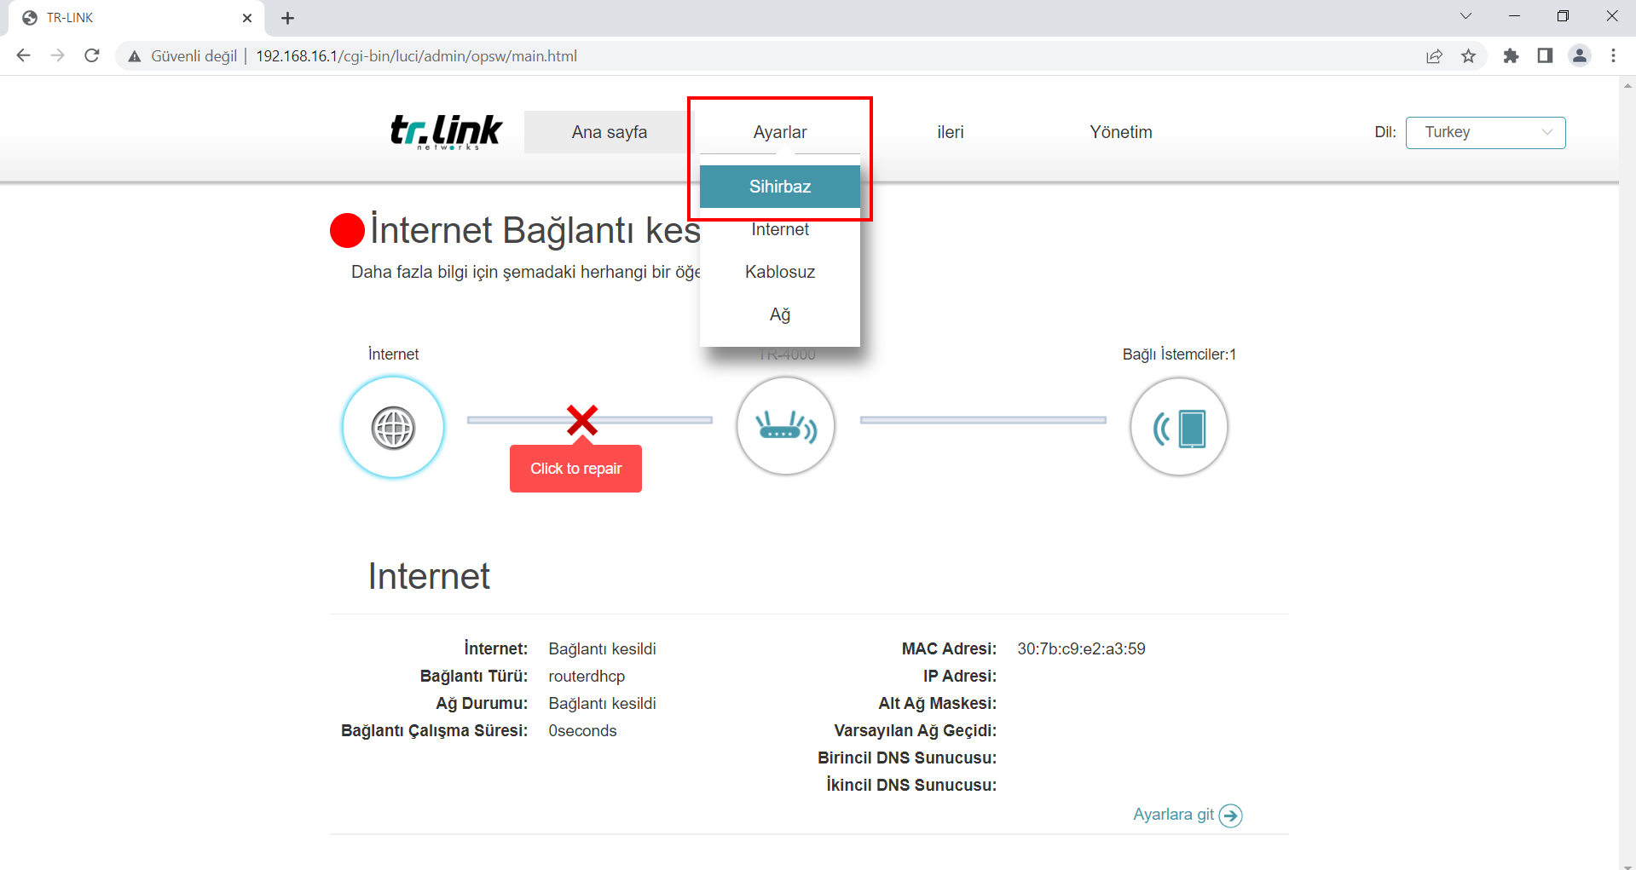
Task: Click the Ayarlar menu
Action: point(779,132)
